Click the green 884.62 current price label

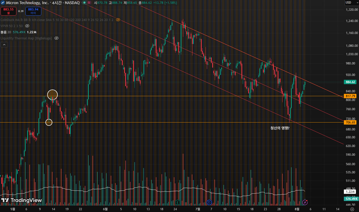[x=351, y=82]
